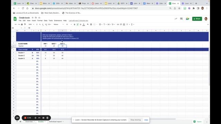The image size is (221, 124).
Task: Open the borders tool
Action: [91, 24]
